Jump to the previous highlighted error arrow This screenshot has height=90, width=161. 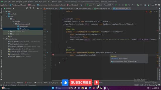(154, 12)
